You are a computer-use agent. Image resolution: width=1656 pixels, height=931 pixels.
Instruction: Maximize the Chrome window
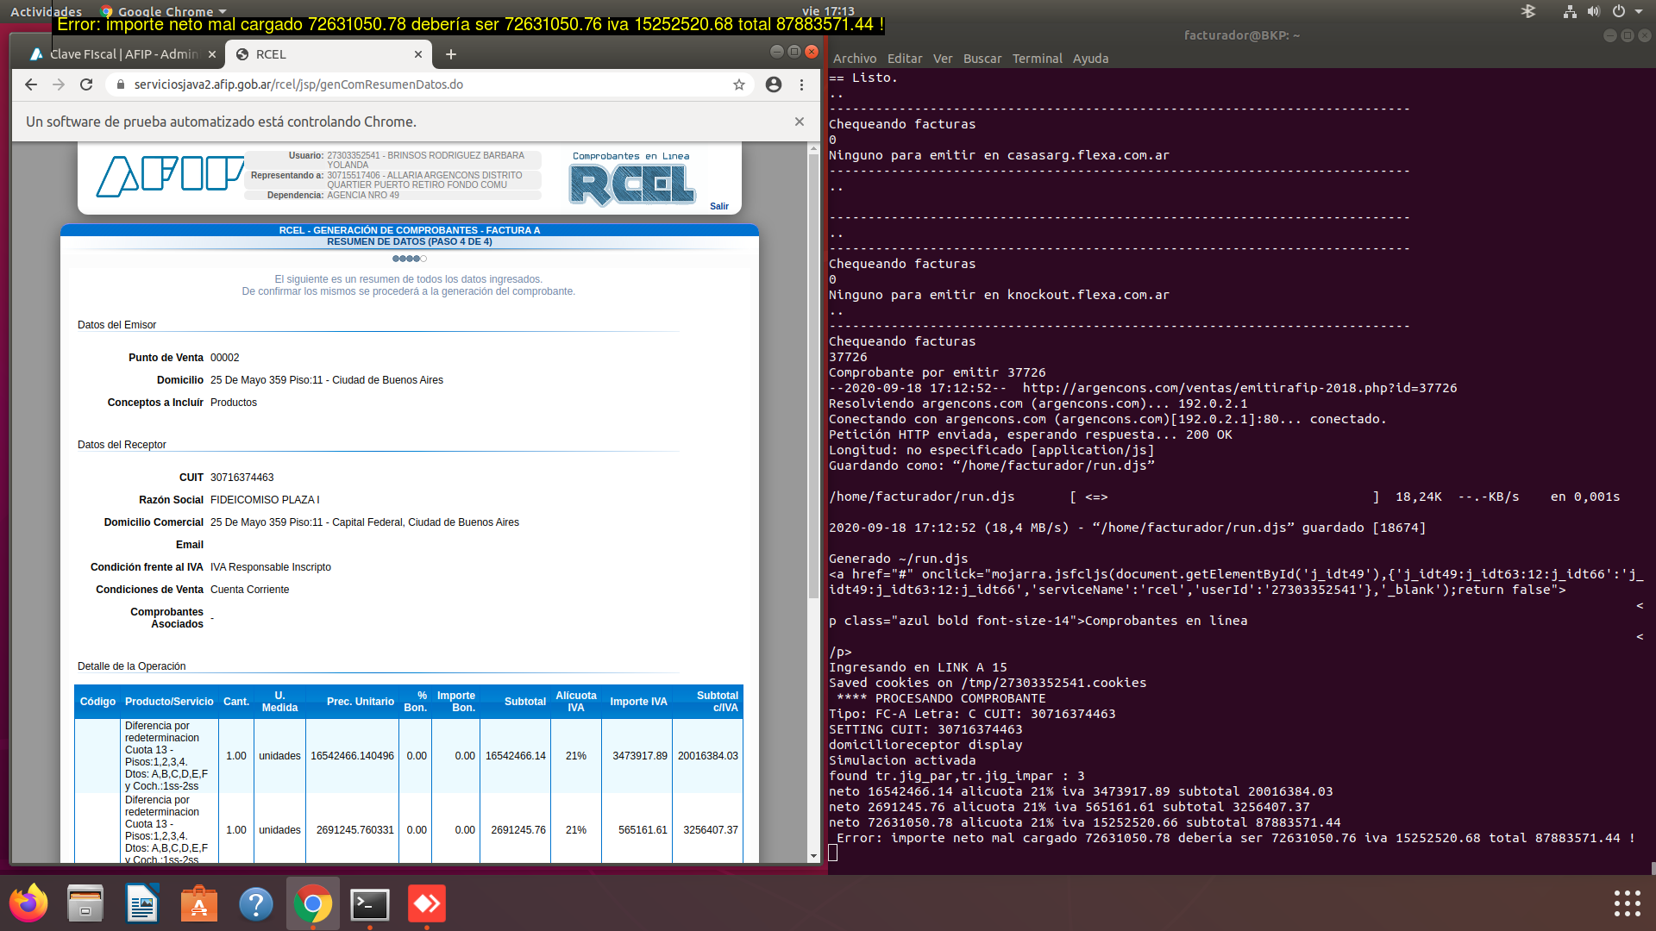794,52
